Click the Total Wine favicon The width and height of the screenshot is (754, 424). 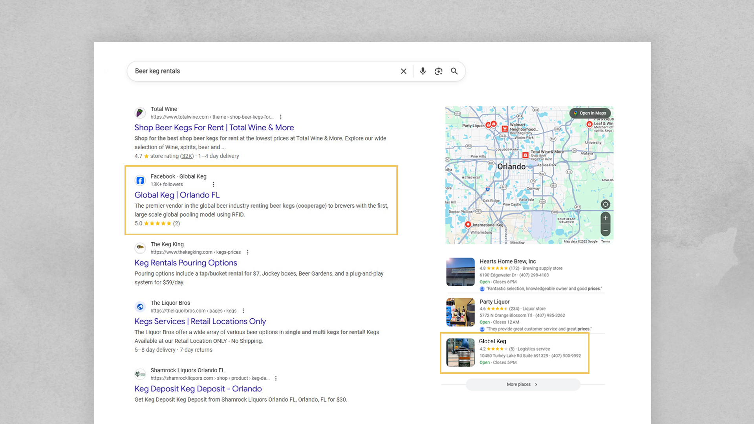click(x=140, y=113)
